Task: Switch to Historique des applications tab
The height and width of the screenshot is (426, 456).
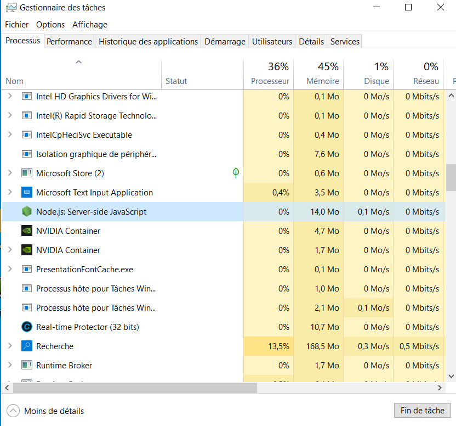Action: (x=149, y=41)
